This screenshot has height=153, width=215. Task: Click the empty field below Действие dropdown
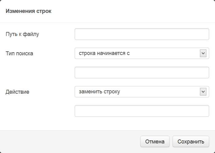pos(142,111)
